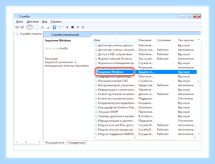Click Отключена startup type for Клиент отслеживания
Screen dimensions: 215x164
pyautogui.click(x=186, y=98)
